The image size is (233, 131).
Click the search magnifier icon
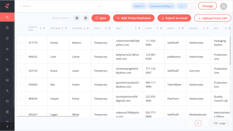pyautogui.click(x=99, y=6)
